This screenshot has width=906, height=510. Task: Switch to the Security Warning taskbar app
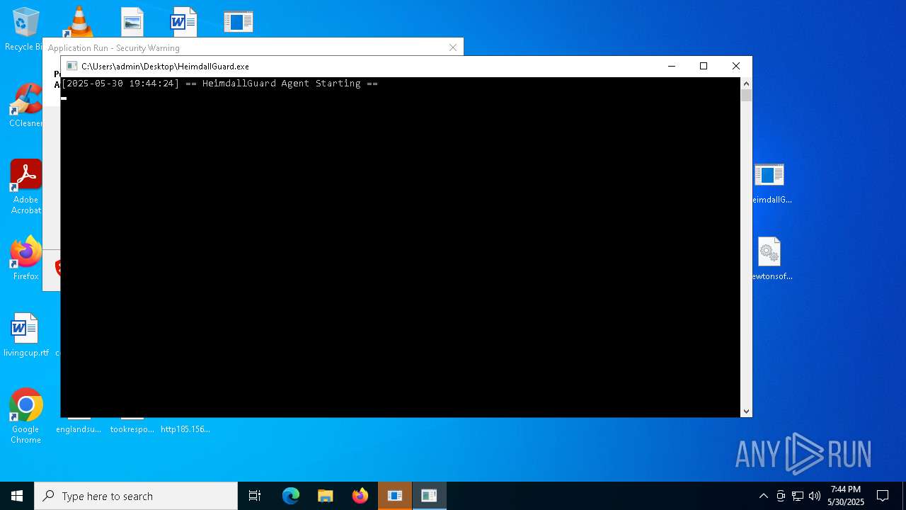(x=395, y=496)
